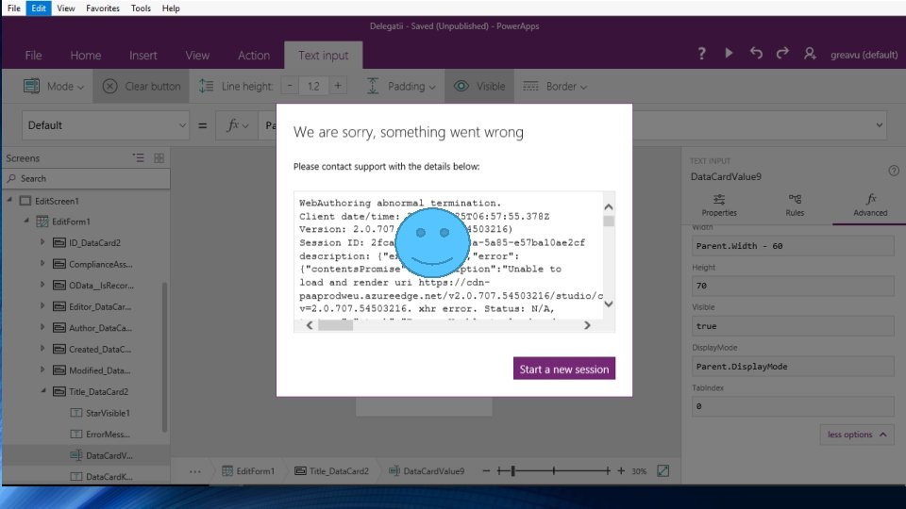Click error details scroll down arrow
Viewport: 906px width, 509px height.
[609, 304]
